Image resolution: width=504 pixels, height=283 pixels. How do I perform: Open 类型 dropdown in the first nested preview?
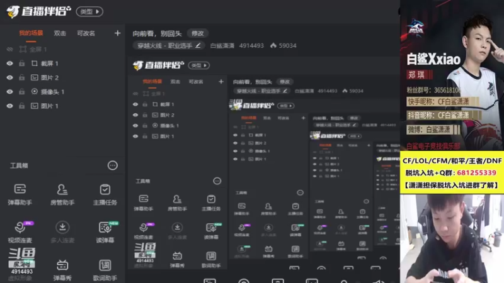[x=199, y=65]
